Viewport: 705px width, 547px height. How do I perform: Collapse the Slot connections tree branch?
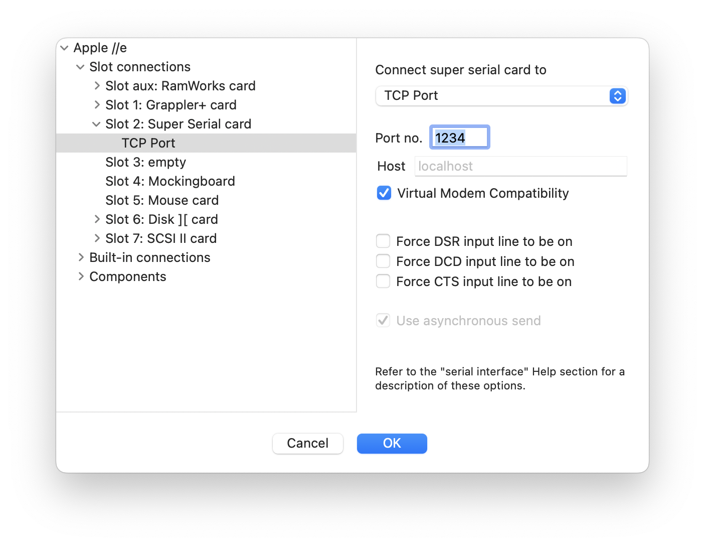(80, 67)
